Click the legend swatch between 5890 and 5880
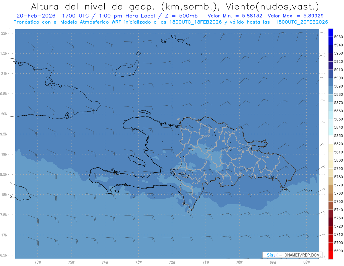 [330, 90]
